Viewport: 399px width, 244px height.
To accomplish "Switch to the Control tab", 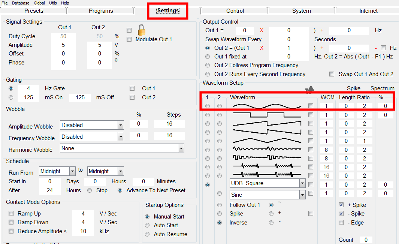I will pos(235,11).
